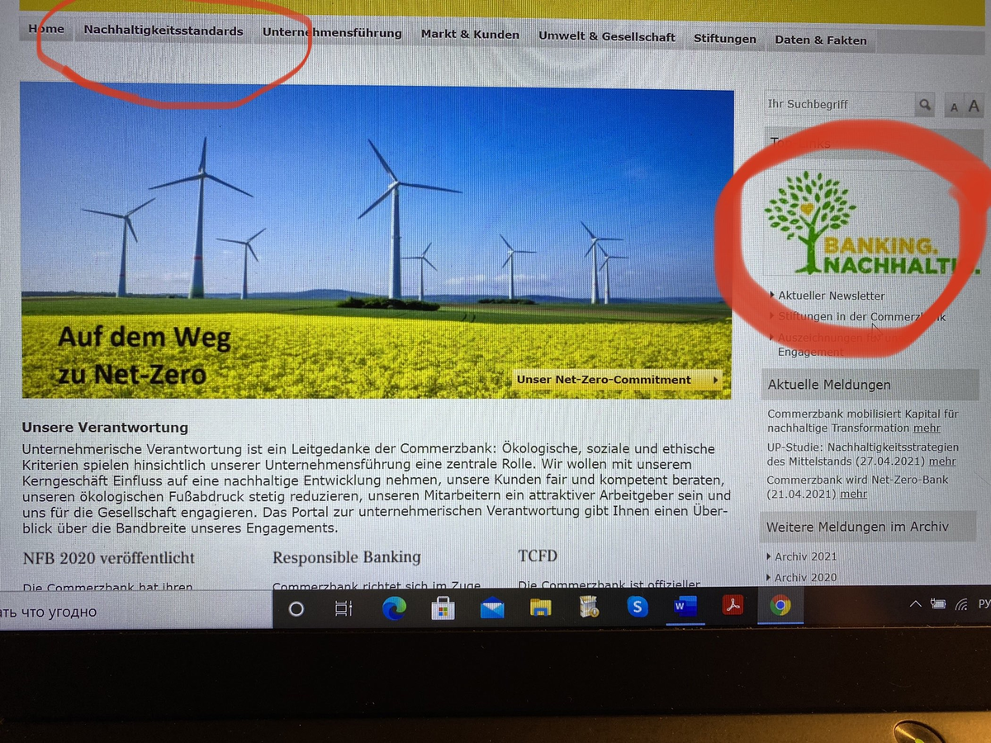This screenshot has width=991, height=743.
Task: Switch to Word via taskbar icon
Action: pos(685,607)
